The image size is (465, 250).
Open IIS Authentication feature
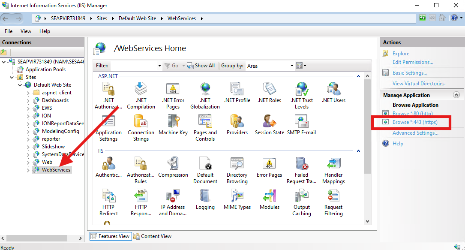[108, 167]
